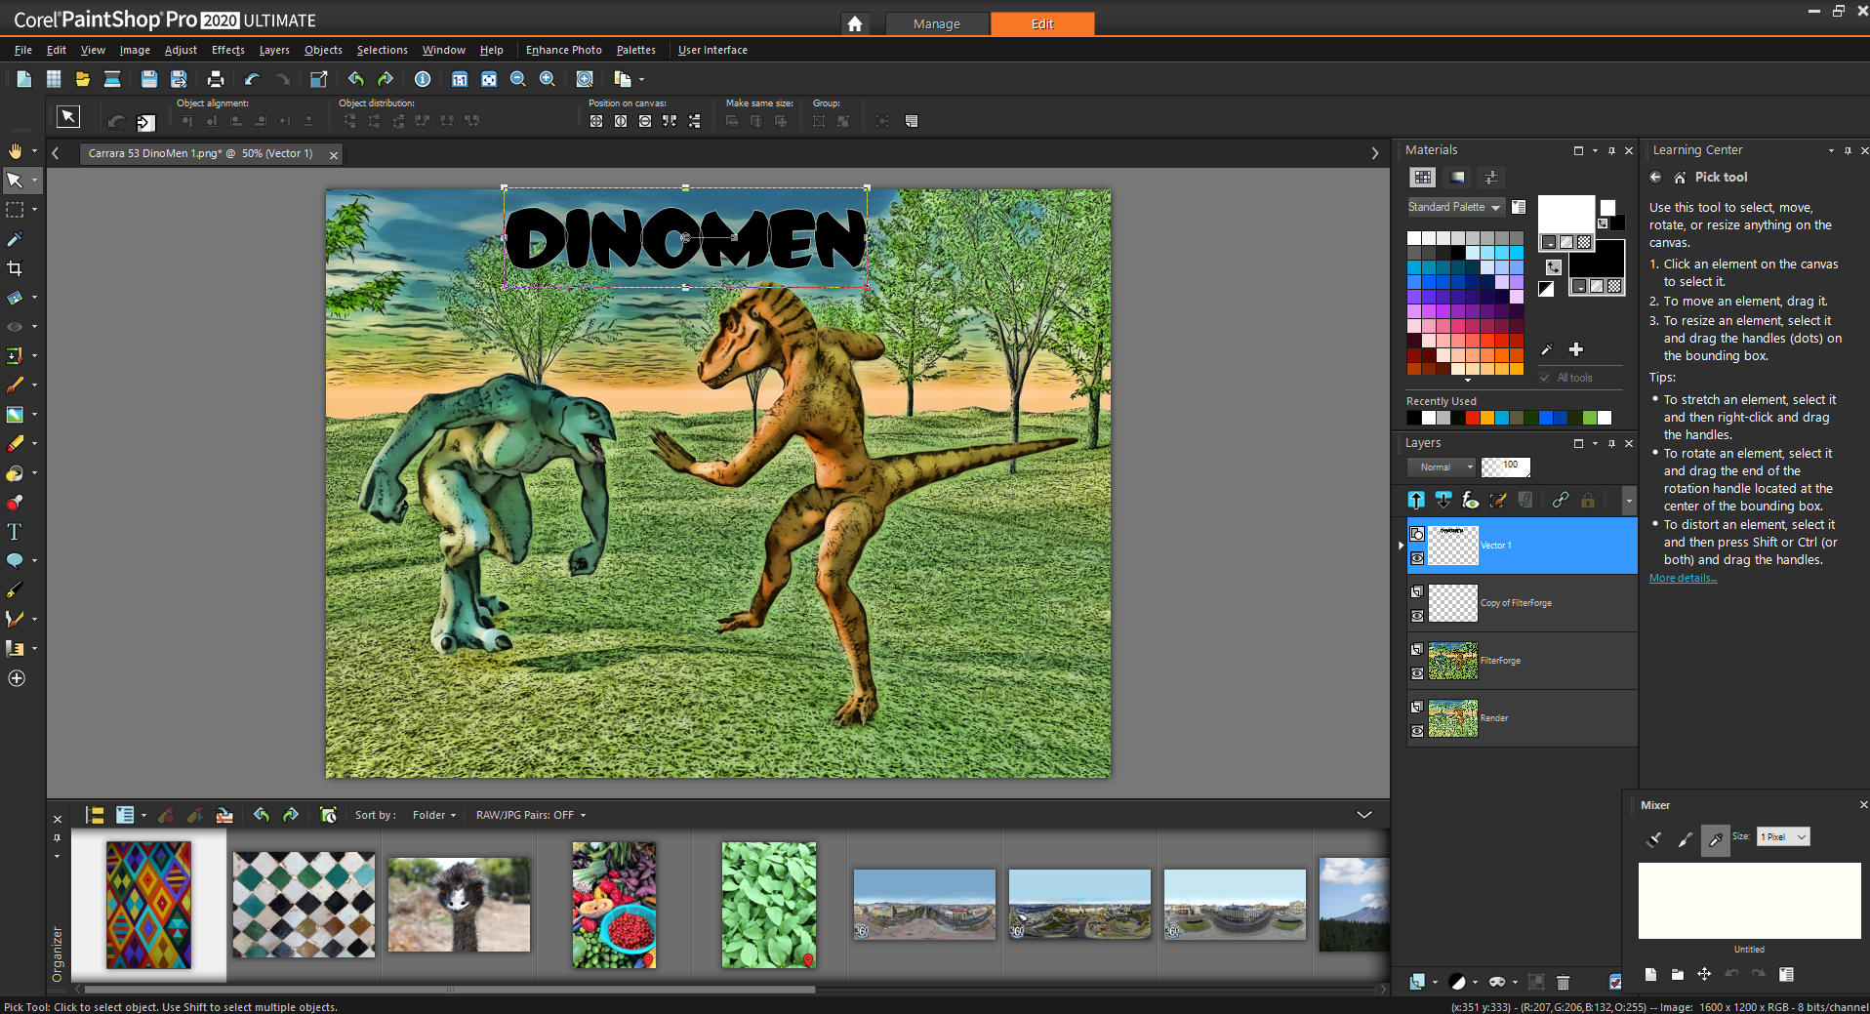1870x1014 pixels.
Task: Select the Crop tool
Action: [15, 268]
